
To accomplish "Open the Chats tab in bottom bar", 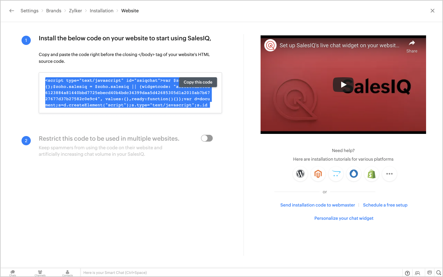I will point(13,273).
